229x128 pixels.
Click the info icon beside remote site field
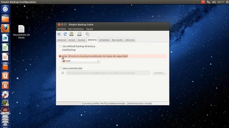[x=63, y=73]
